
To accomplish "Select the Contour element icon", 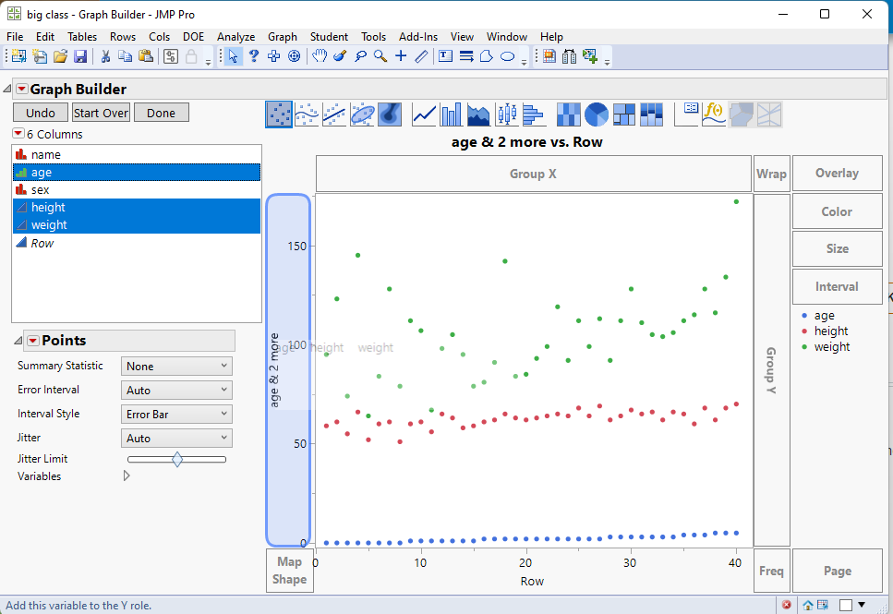I will coord(390,114).
